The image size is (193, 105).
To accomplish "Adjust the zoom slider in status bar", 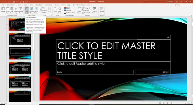I will pos(180,103).
